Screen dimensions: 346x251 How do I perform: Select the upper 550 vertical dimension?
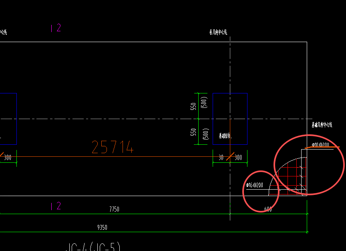coord(193,106)
